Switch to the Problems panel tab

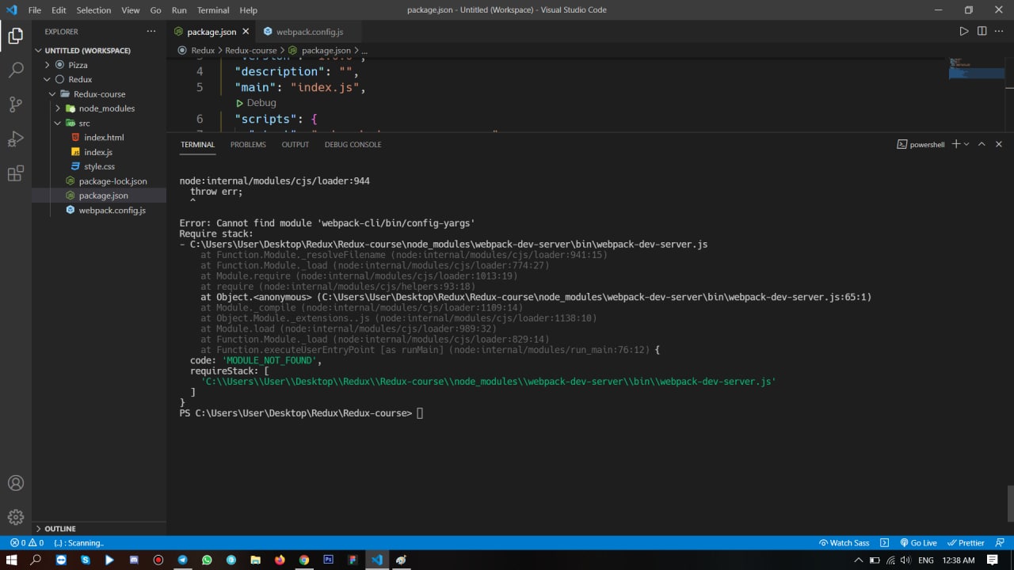click(x=248, y=144)
